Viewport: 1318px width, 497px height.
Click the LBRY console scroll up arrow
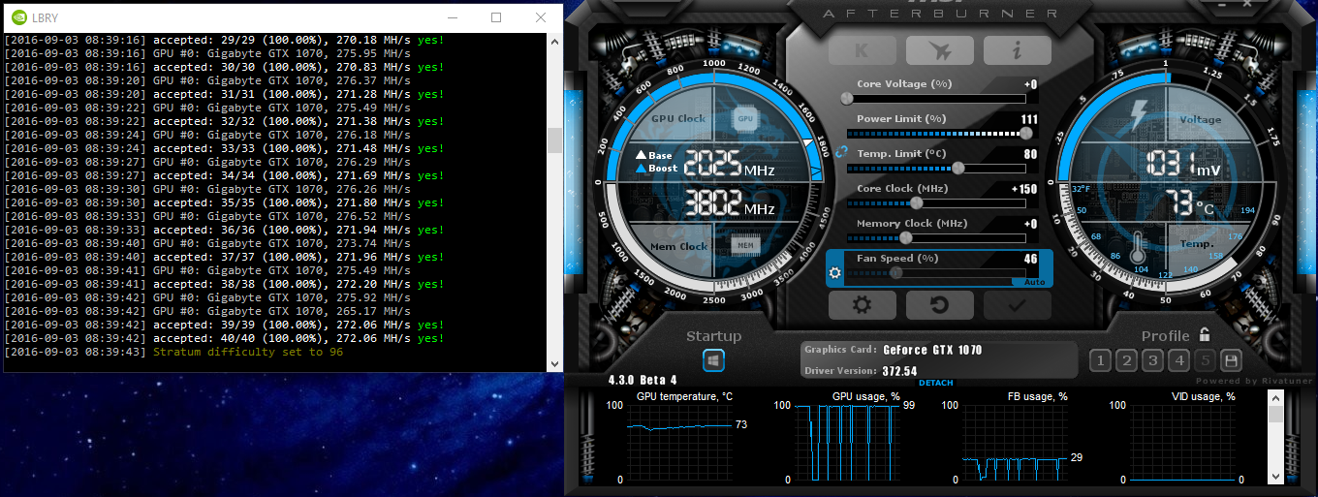click(554, 41)
